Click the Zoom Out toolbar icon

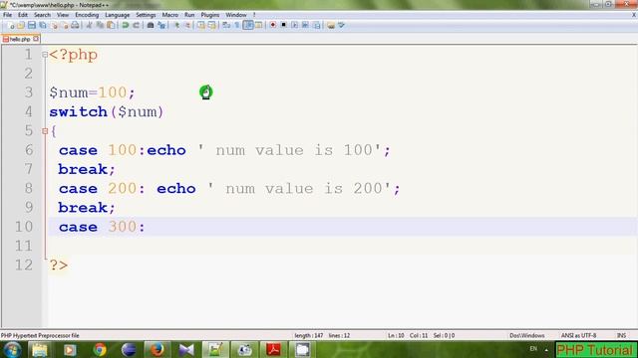coord(186,25)
